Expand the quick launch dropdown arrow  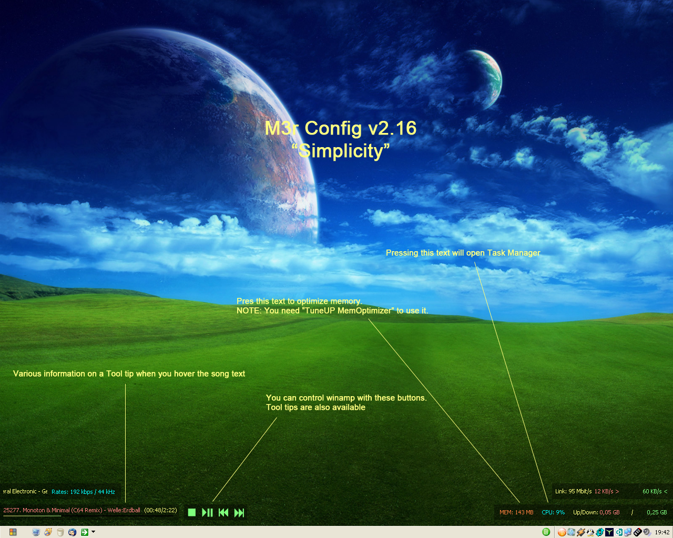click(x=94, y=532)
